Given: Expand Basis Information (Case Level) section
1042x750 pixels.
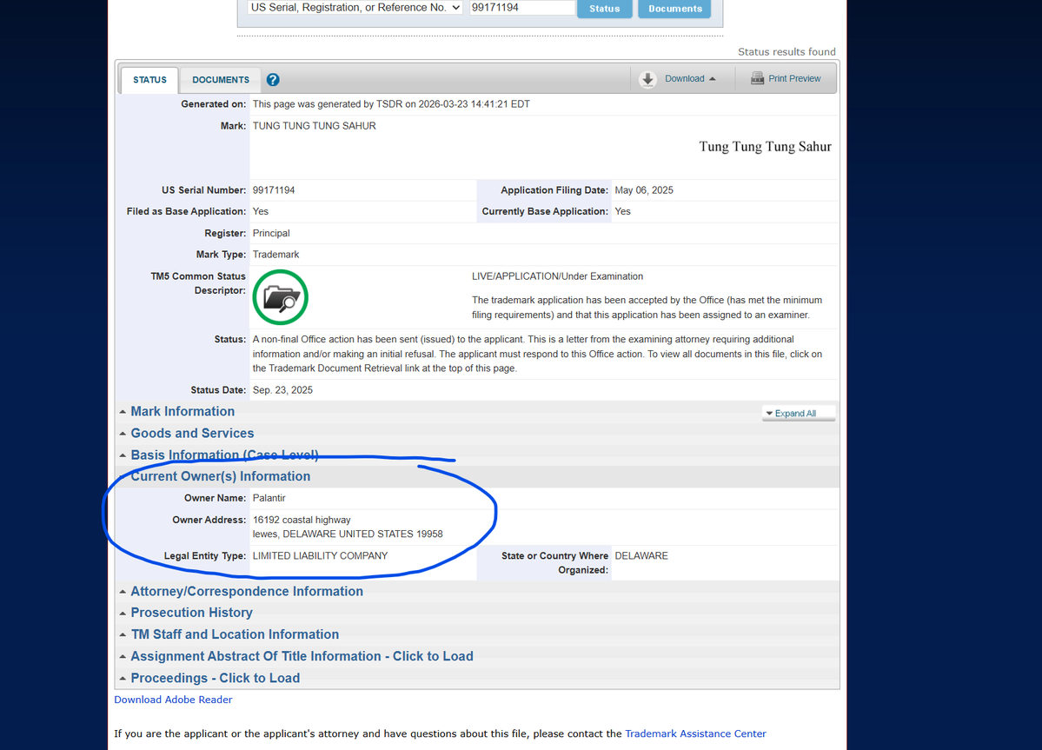Looking at the screenshot, I should [x=224, y=455].
